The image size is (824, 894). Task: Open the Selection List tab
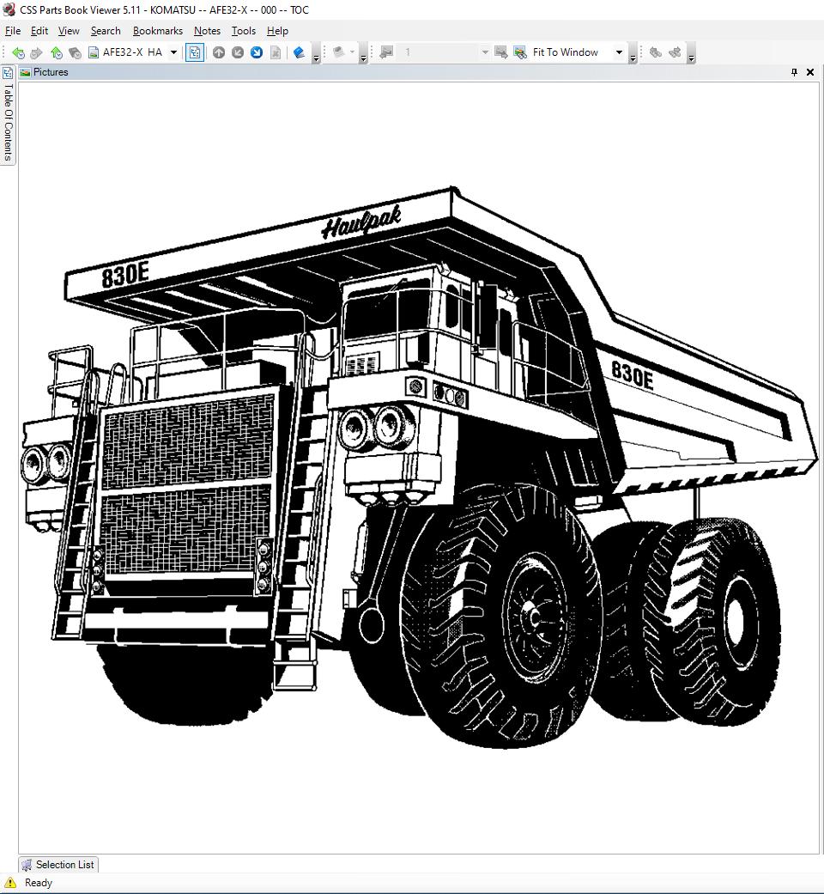point(58,865)
